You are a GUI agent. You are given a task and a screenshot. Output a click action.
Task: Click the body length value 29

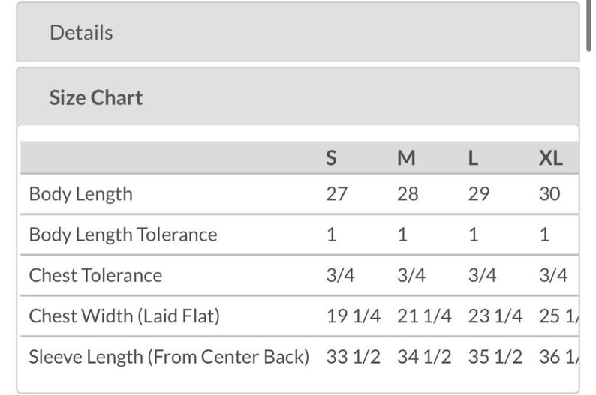478,194
